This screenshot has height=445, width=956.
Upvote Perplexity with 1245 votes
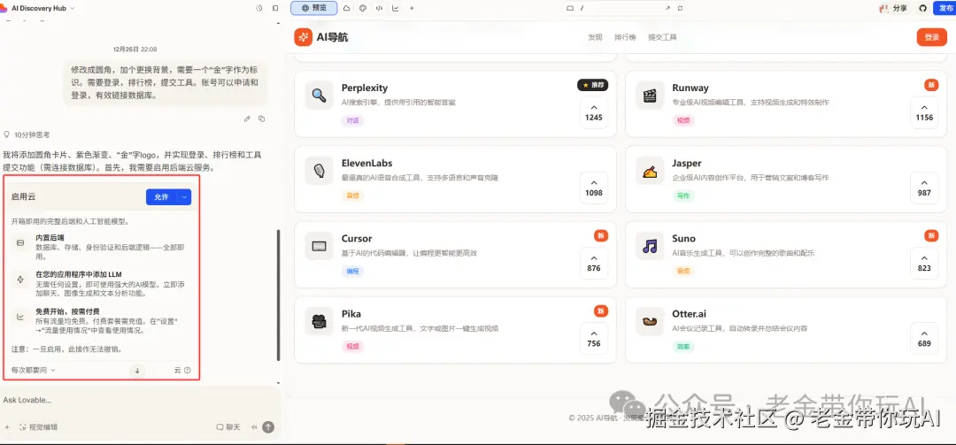[x=593, y=112]
